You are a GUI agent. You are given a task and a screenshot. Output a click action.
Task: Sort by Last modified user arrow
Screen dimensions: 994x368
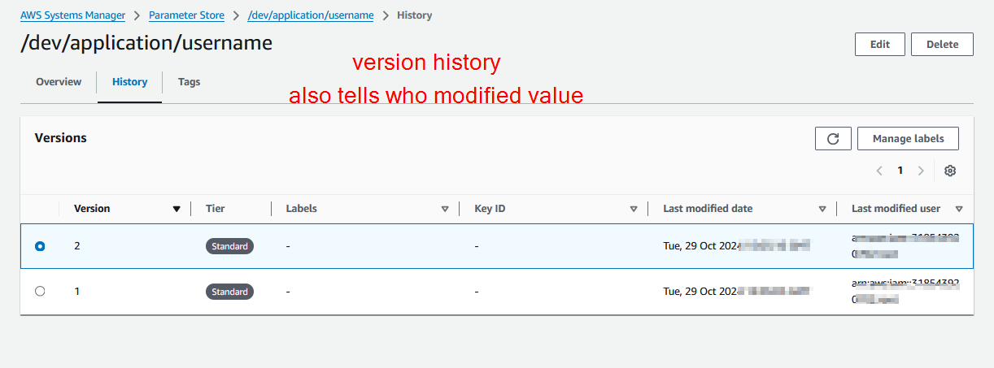(959, 209)
